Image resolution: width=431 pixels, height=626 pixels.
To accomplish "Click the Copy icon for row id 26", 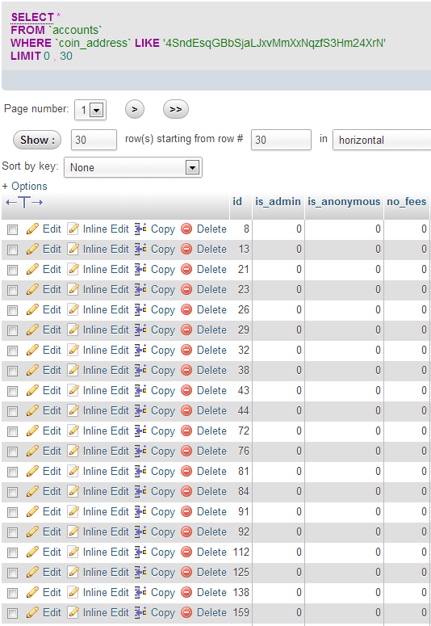I will pyautogui.click(x=140, y=309).
